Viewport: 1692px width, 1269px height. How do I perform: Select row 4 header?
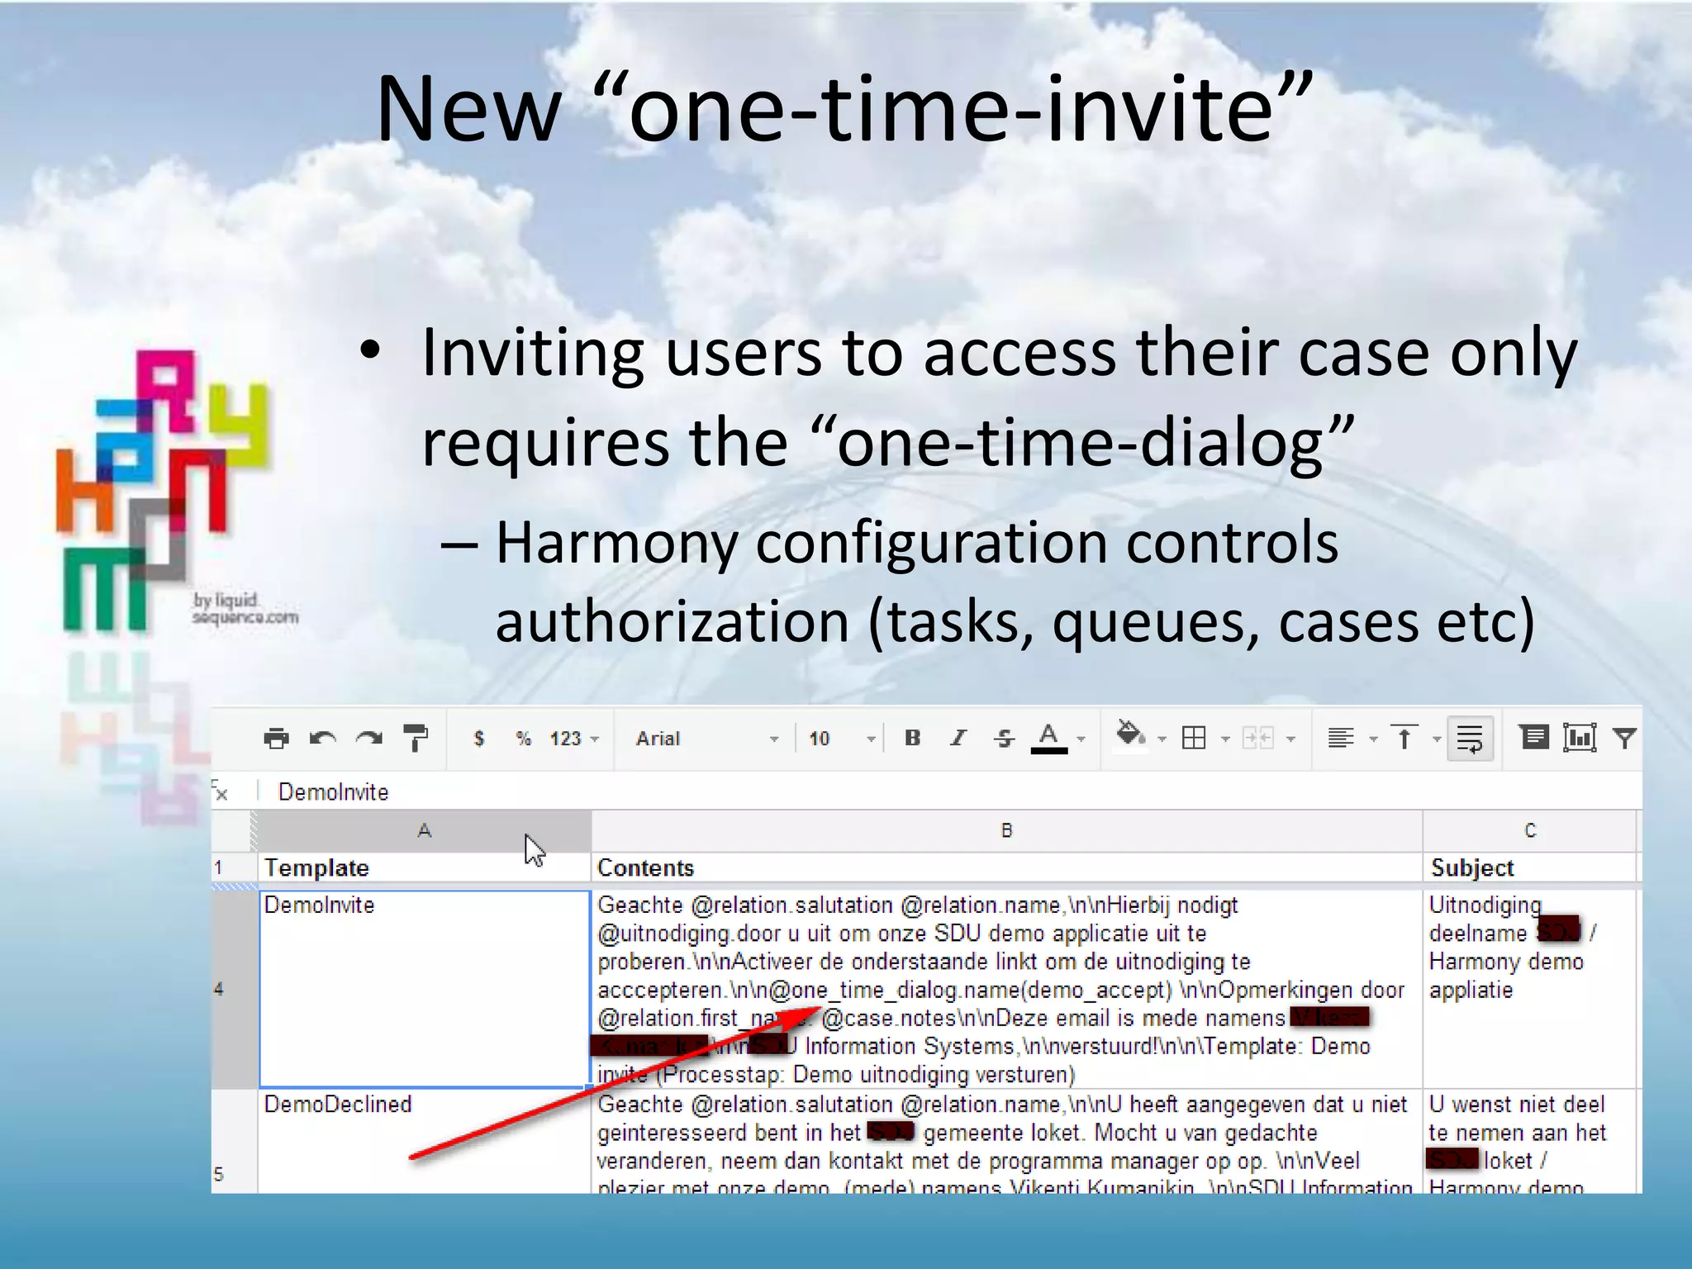pos(234,988)
